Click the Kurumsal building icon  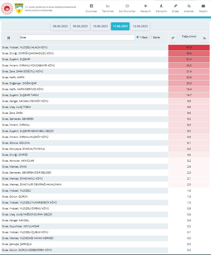click(91, 6)
